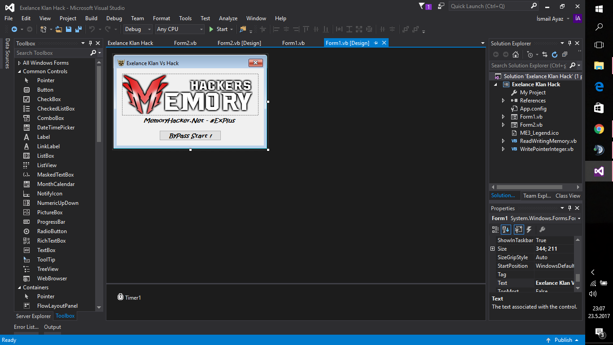This screenshot has width=613, height=345.
Task: Open the Start button dropdown arrow
Action: click(x=232, y=29)
